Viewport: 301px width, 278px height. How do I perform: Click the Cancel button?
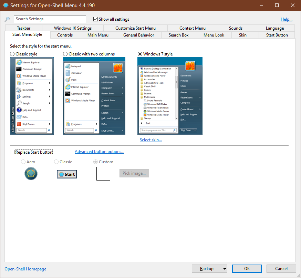pyautogui.click(x=281, y=269)
